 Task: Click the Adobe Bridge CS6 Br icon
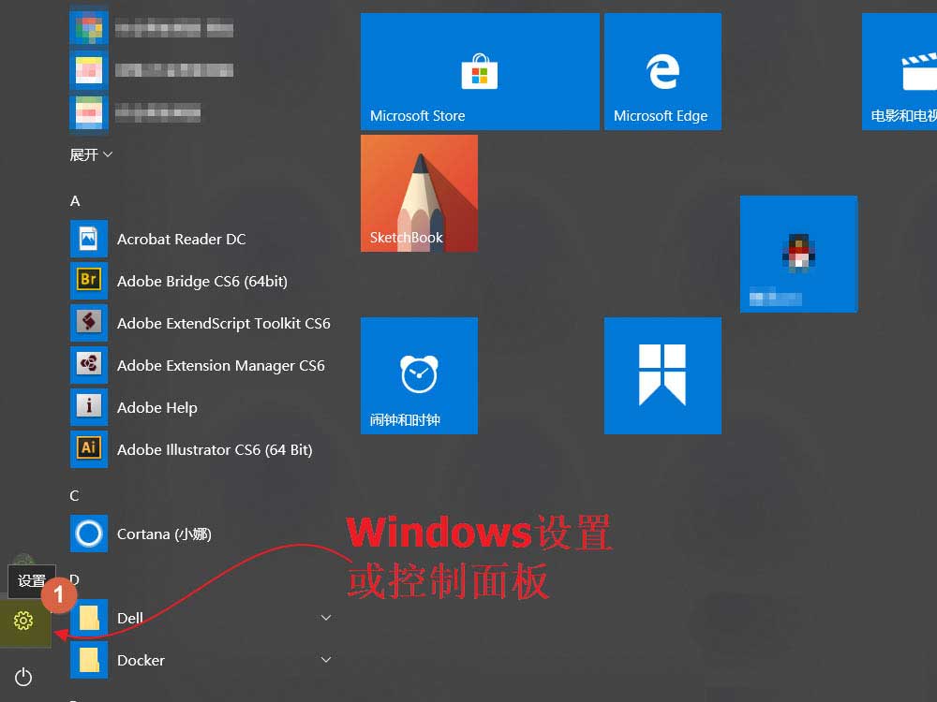[89, 281]
